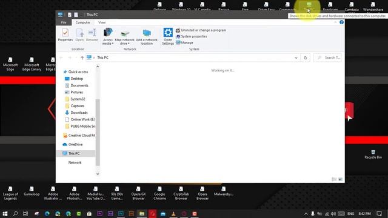The width and height of the screenshot is (388, 218).
Task: Open Online Work (E:) drive entry
Action: click(x=79, y=119)
